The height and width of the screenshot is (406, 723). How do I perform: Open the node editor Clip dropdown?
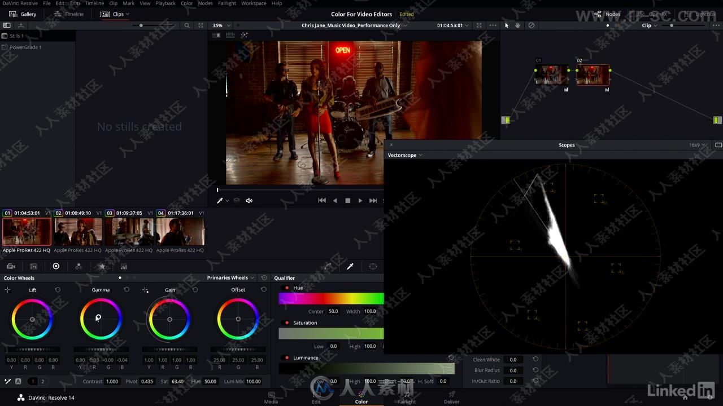[649, 25]
